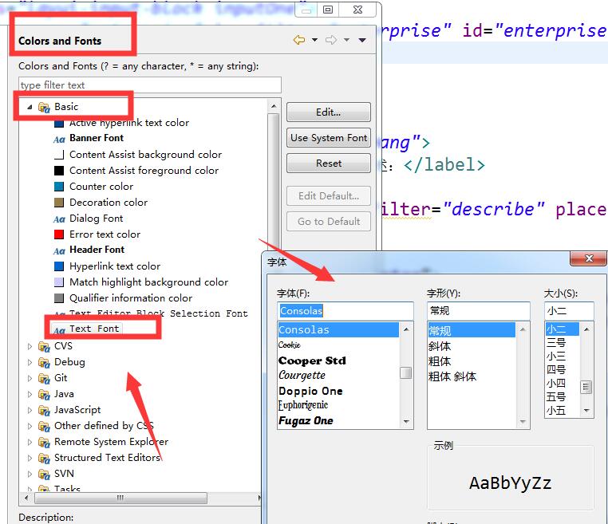Click the Use System Font button
The image size is (608, 524).
click(329, 138)
